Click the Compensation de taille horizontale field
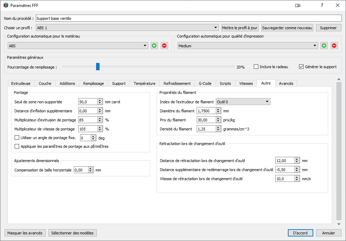Viewport: 346px width, 241px height. click(x=81, y=170)
